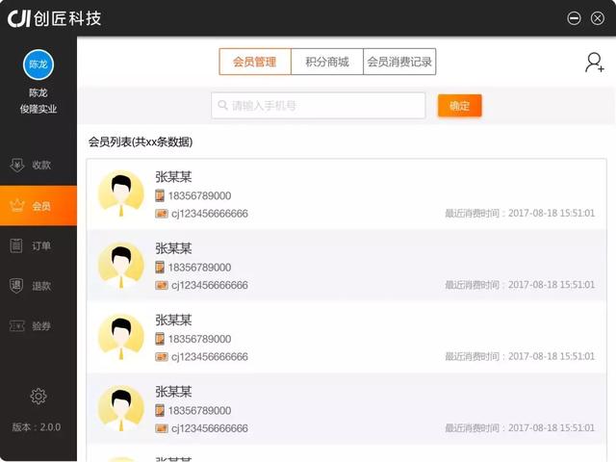Click fourth member's name 张某某
Image resolution: width=616 pixels, height=462 pixels.
tap(173, 392)
